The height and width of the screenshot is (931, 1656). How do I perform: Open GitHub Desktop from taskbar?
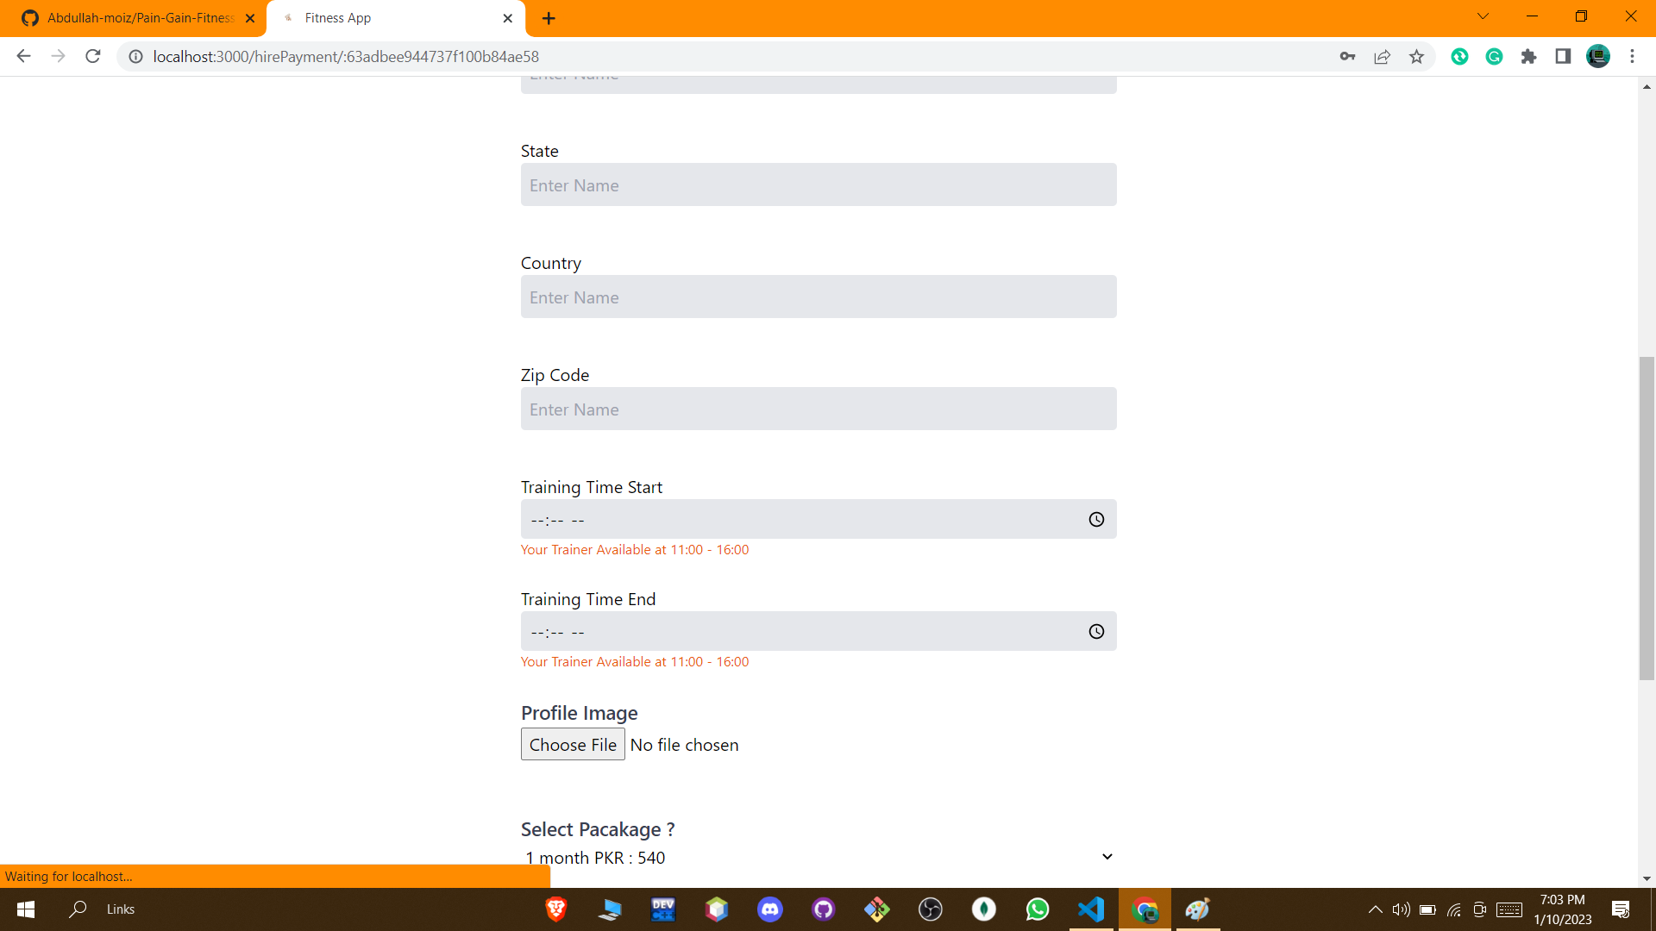(824, 909)
